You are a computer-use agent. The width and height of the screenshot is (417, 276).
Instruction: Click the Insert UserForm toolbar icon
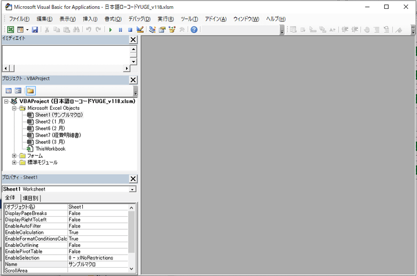pos(20,30)
